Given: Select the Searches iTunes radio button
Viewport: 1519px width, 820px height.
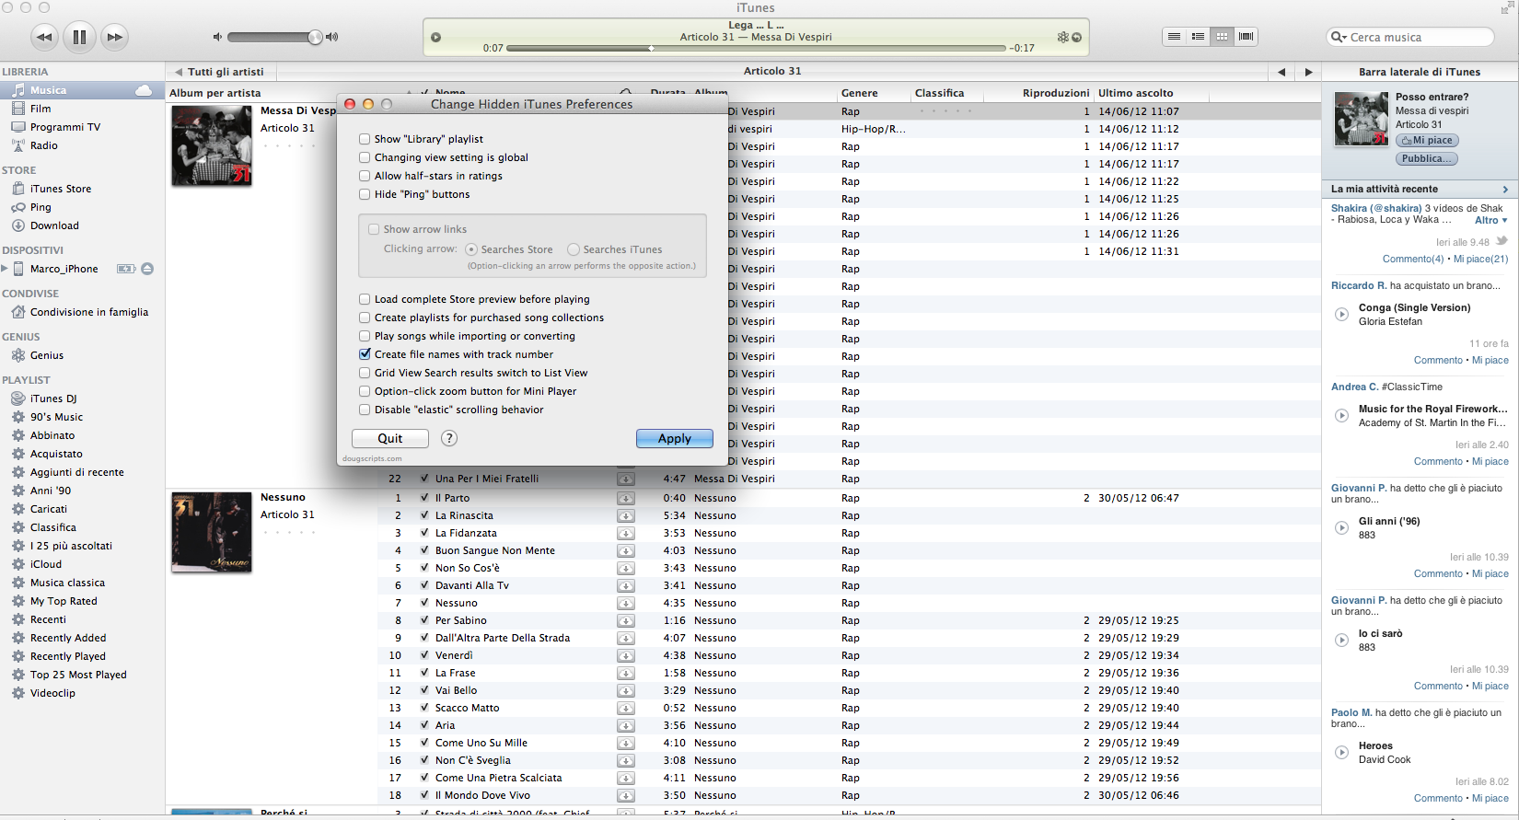Looking at the screenshot, I should point(574,249).
